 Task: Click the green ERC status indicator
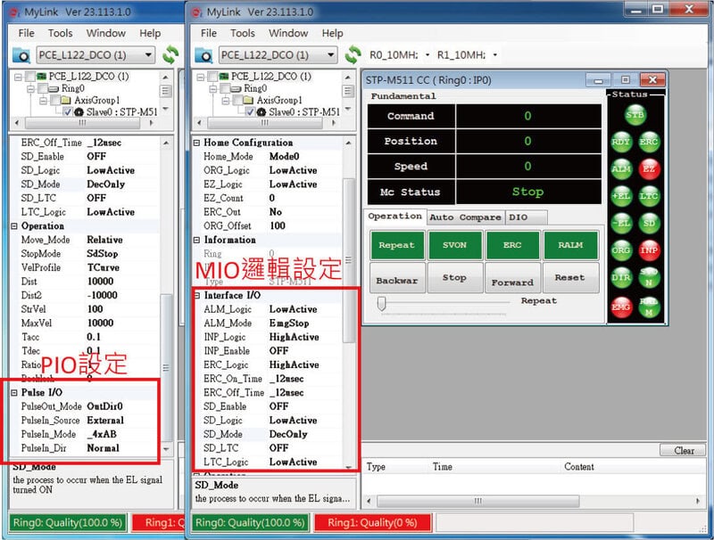click(x=649, y=142)
